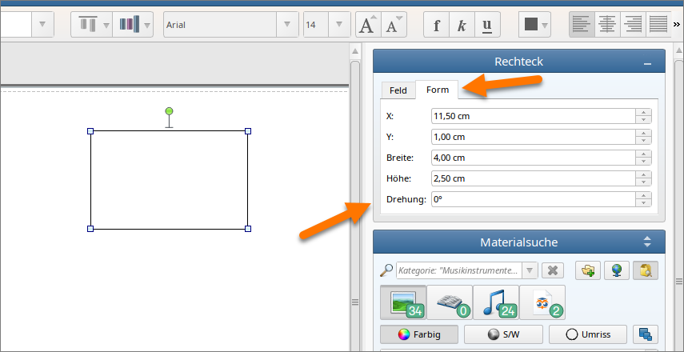Decrease font size with small A icon

[393, 25]
